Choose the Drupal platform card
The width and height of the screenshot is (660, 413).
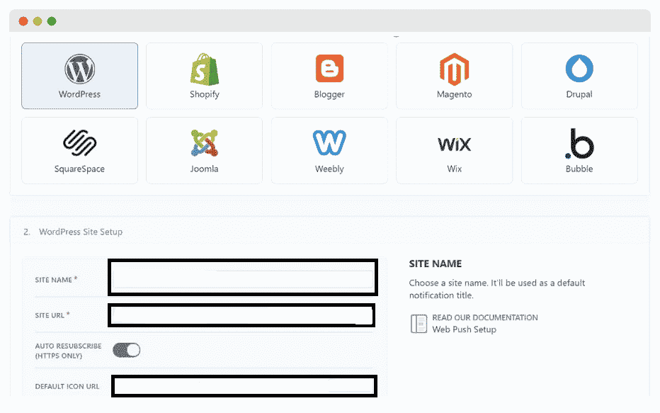pyautogui.click(x=579, y=76)
